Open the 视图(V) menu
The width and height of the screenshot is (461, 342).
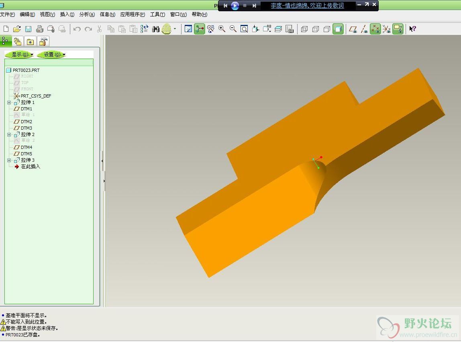[x=47, y=14]
